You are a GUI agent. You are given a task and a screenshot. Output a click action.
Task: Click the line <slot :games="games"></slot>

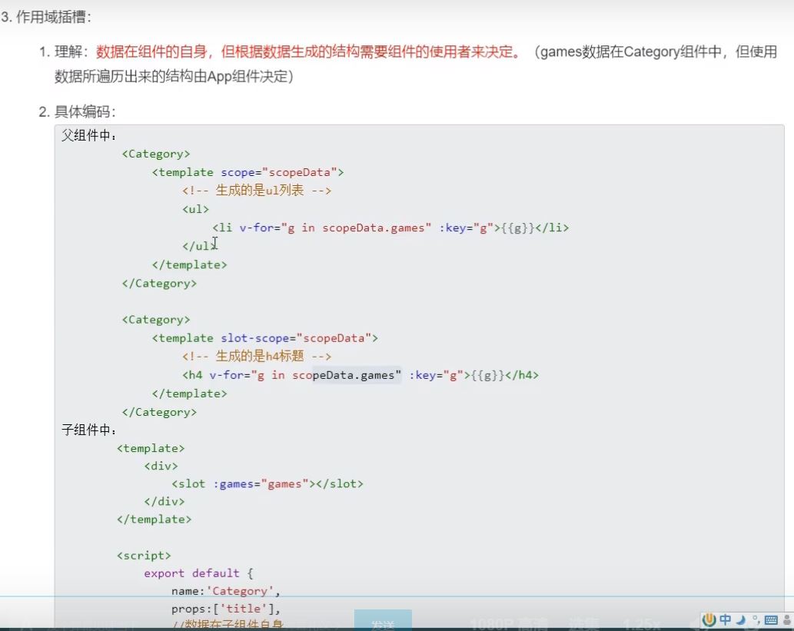point(267,483)
